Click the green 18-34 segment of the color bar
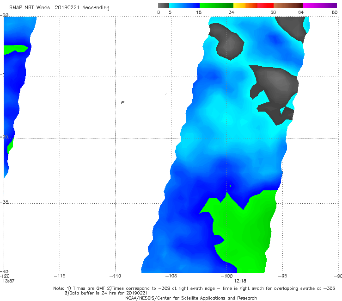The image size is (342, 301). (216, 6)
